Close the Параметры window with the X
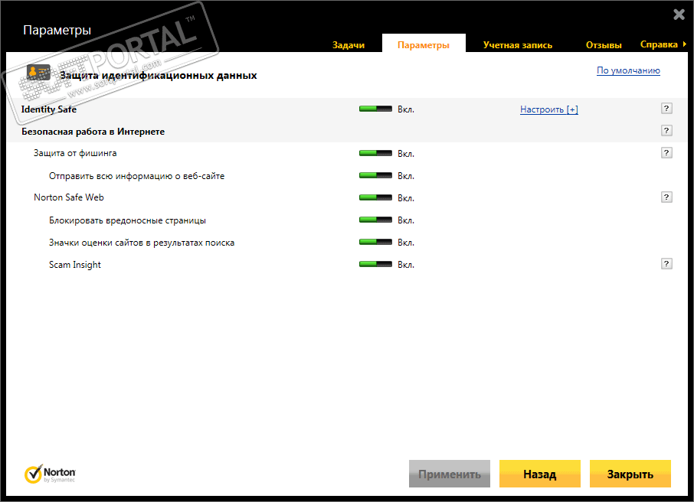This screenshot has height=502, width=694. [x=679, y=15]
